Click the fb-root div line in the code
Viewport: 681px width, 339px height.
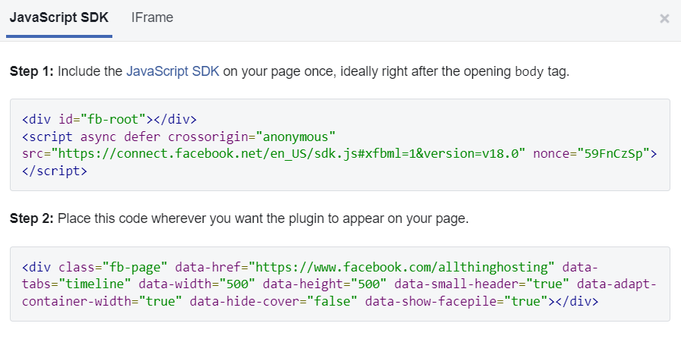click(x=109, y=119)
